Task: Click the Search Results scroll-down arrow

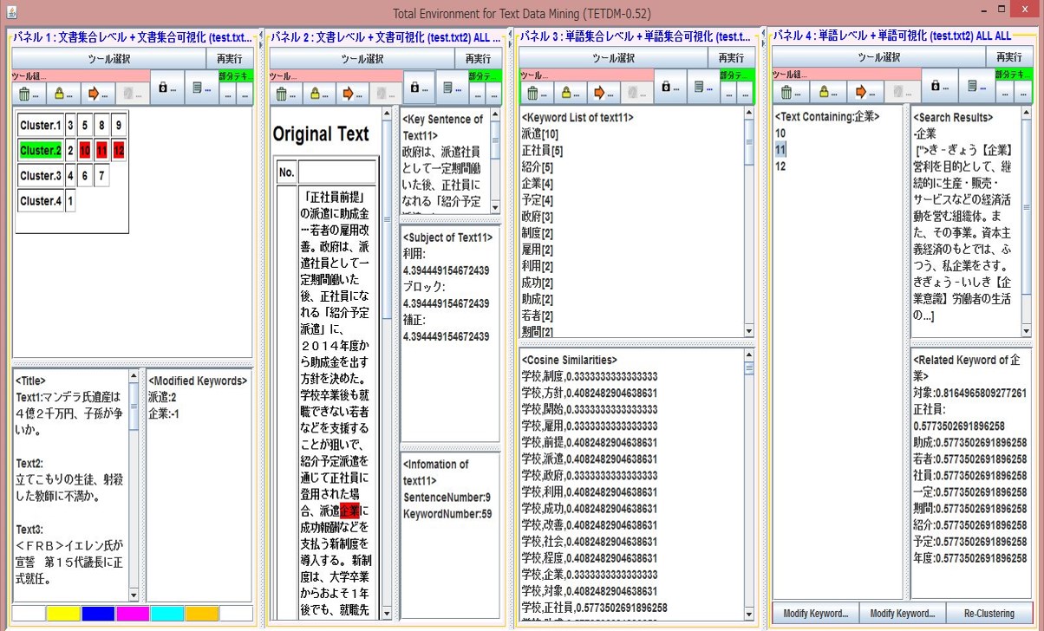Action: [1027, 331]
